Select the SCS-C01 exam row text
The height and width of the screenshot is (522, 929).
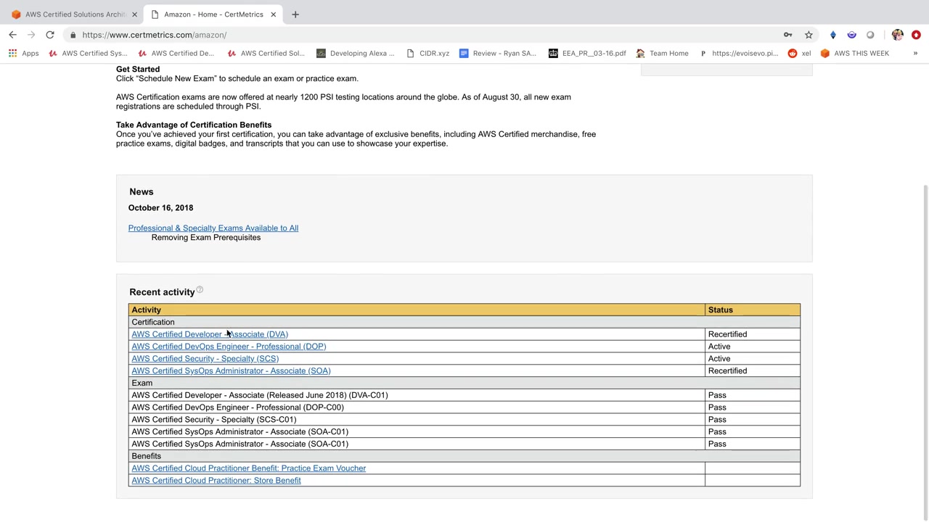pyautogui.click(x=214, y=420)
